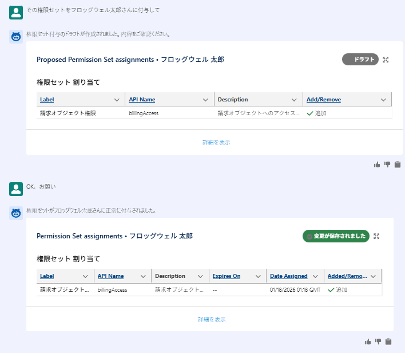Click the ドラフト status badge
405x353 pixels.
coord(360,60)
